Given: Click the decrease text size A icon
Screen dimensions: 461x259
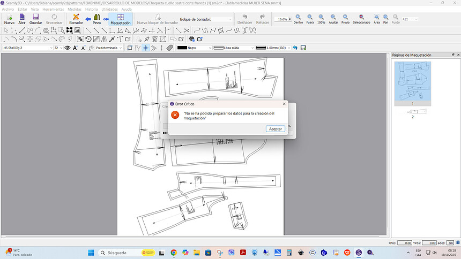Looking at the screenshot, I should (x=83, y=48).
